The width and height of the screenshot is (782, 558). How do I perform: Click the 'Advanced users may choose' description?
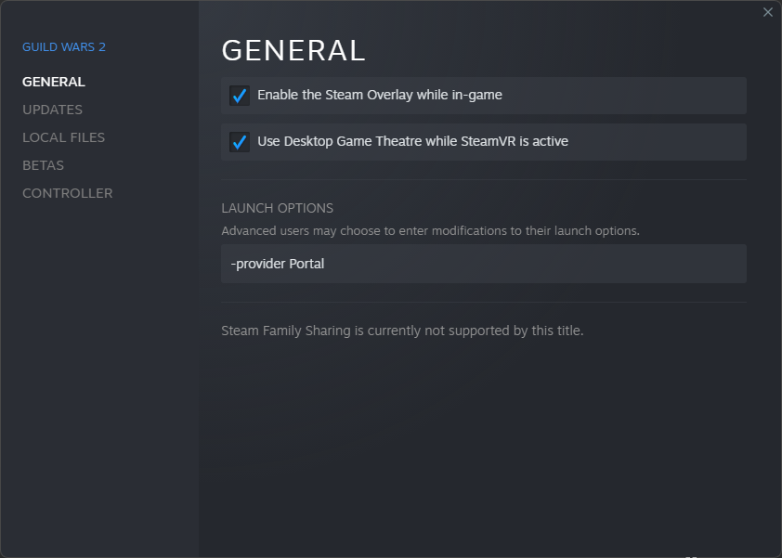point(430,230)
